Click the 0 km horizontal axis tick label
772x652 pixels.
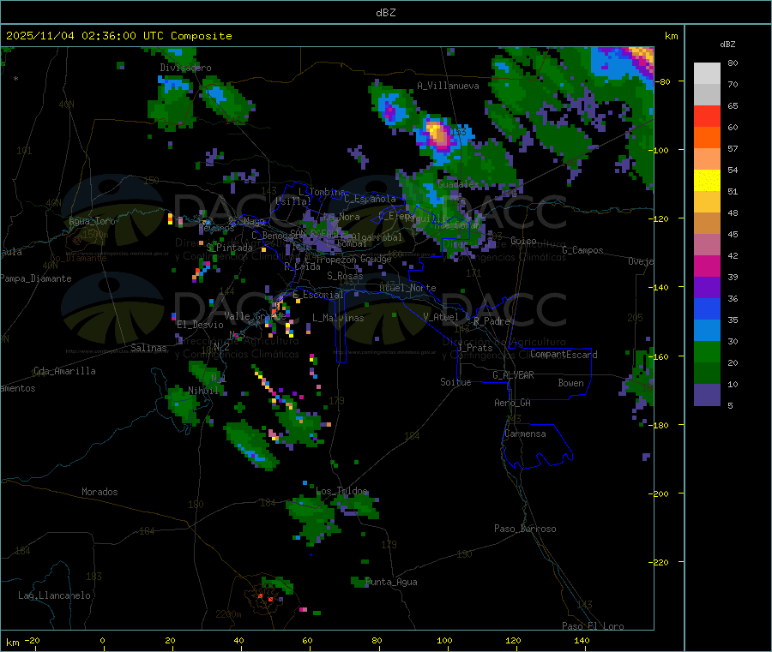[x=102, y=640]
